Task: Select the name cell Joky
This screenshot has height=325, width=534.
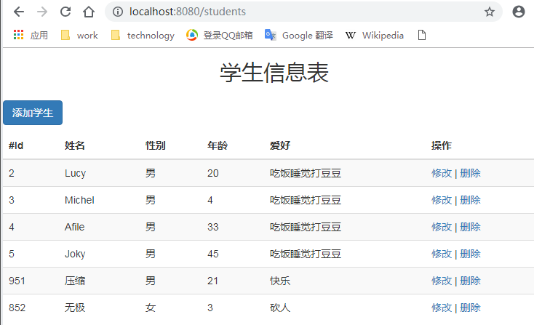Action: tap(75, 254)
